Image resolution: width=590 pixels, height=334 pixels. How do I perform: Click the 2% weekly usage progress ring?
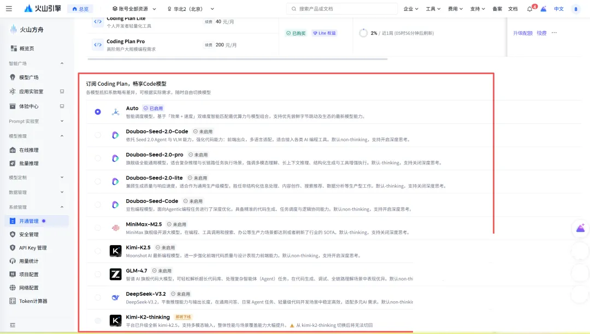pos(363,33)
